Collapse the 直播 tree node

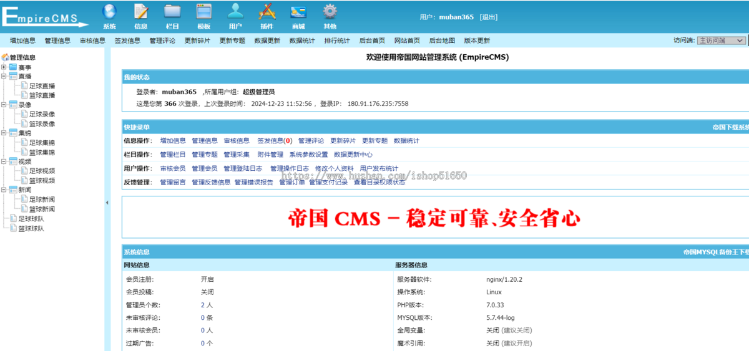tap(4, 77)
